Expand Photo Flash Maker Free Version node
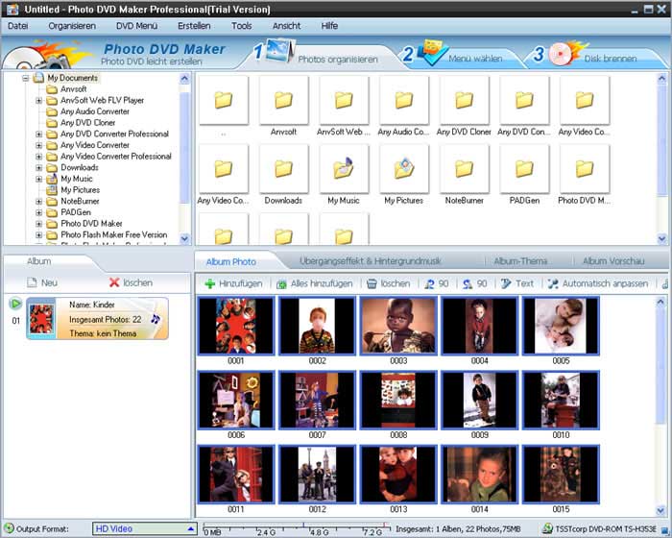Screen dimensions: 672x538 click(38, 234)
